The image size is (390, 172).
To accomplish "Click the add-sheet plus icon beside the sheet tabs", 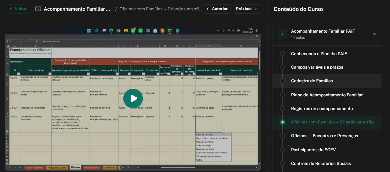I will (x=128, y=167).
